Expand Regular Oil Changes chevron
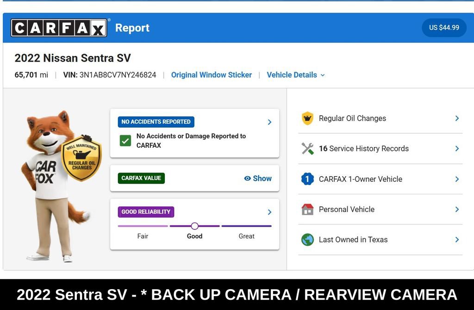This screenshot has width=474, height=310. tap(457, 118)
